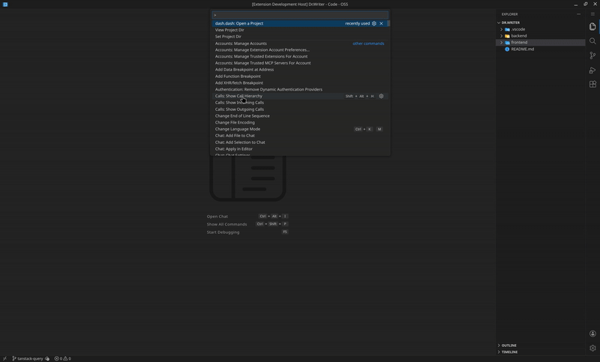600x362 pixels.
Task: Click Open Chat on welcome screen
Action: point(217,217)
